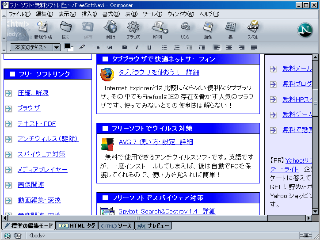Publish the page with the 発行 icon
Viewport: 320px width, 240px height.
point(110,30)
